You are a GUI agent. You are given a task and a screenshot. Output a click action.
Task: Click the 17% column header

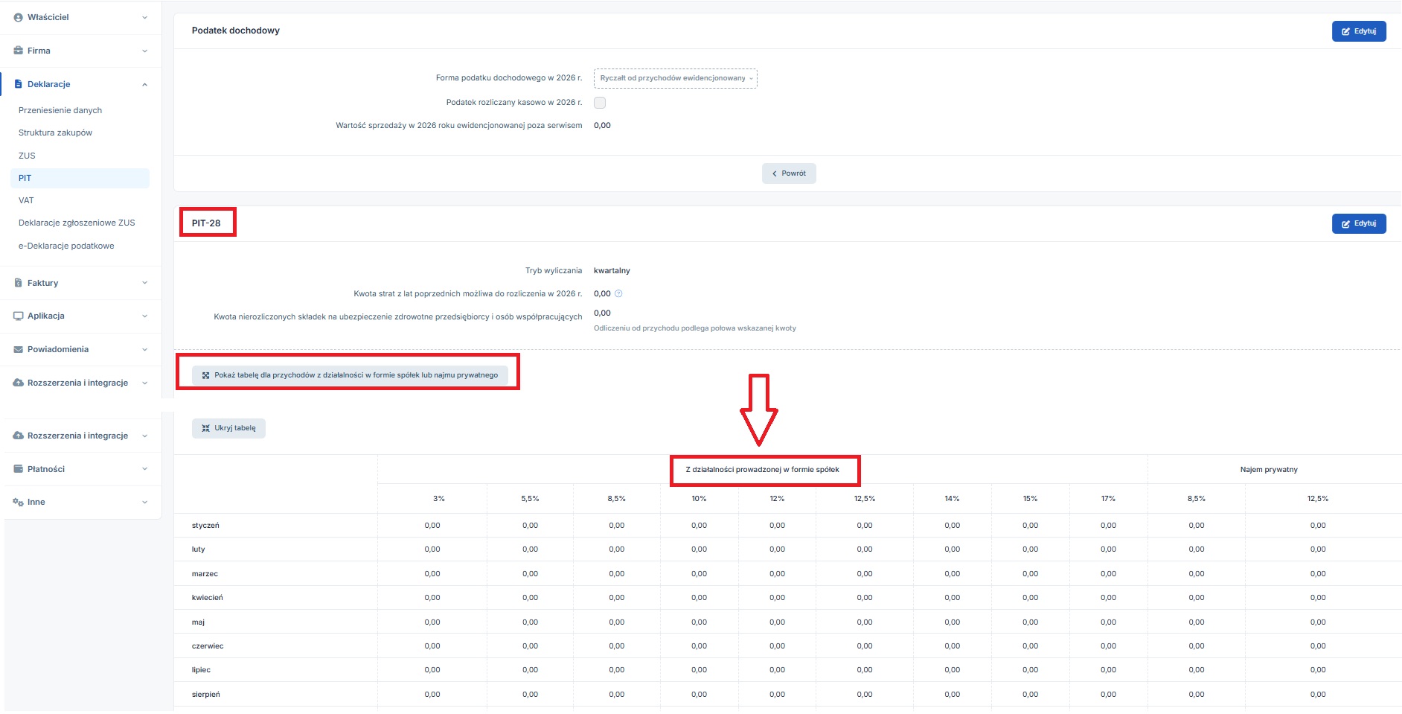tap(1108, 498)
